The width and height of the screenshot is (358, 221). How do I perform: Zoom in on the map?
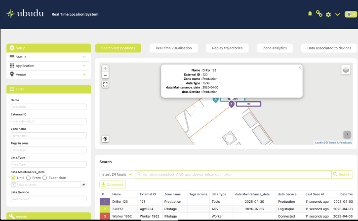coord(105,69)
